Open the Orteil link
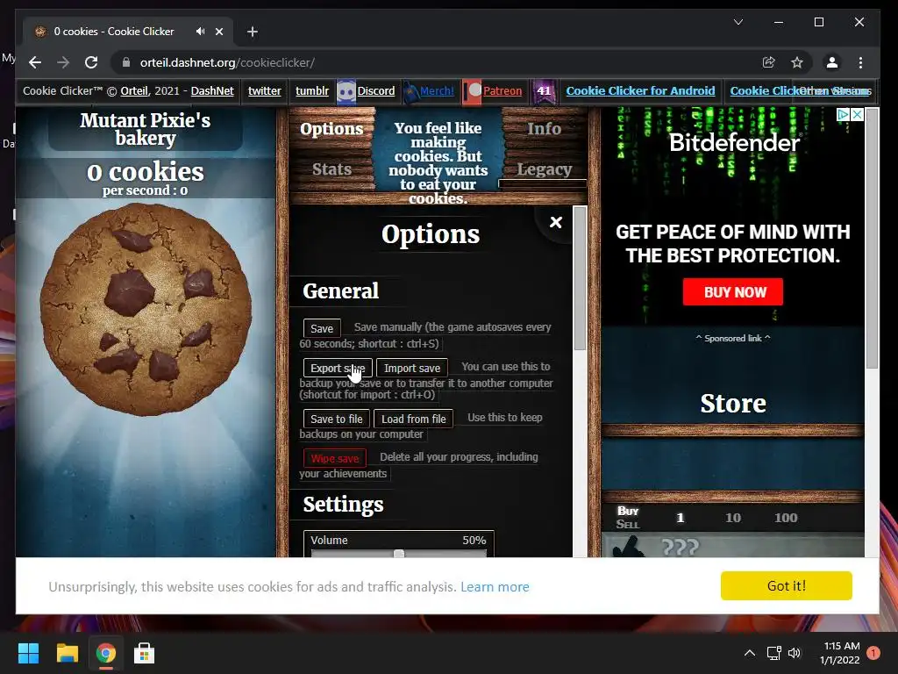Viewport: 898px width, 674px height. [134, 90]
